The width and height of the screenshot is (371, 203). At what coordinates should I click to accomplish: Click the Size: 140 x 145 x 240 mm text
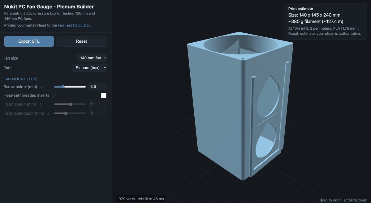(x=314, y=15)
